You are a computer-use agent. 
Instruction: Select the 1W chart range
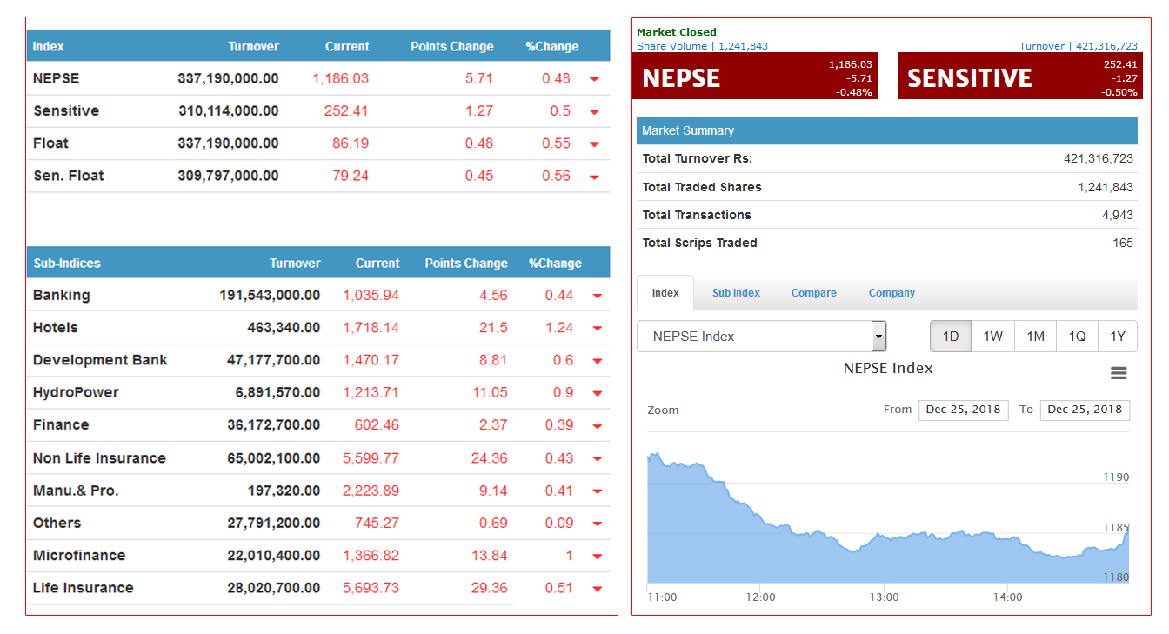click(992, 336)
